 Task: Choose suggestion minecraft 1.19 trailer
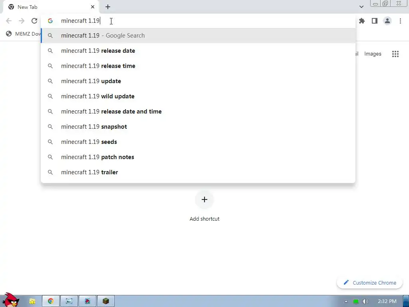[198, 172]
